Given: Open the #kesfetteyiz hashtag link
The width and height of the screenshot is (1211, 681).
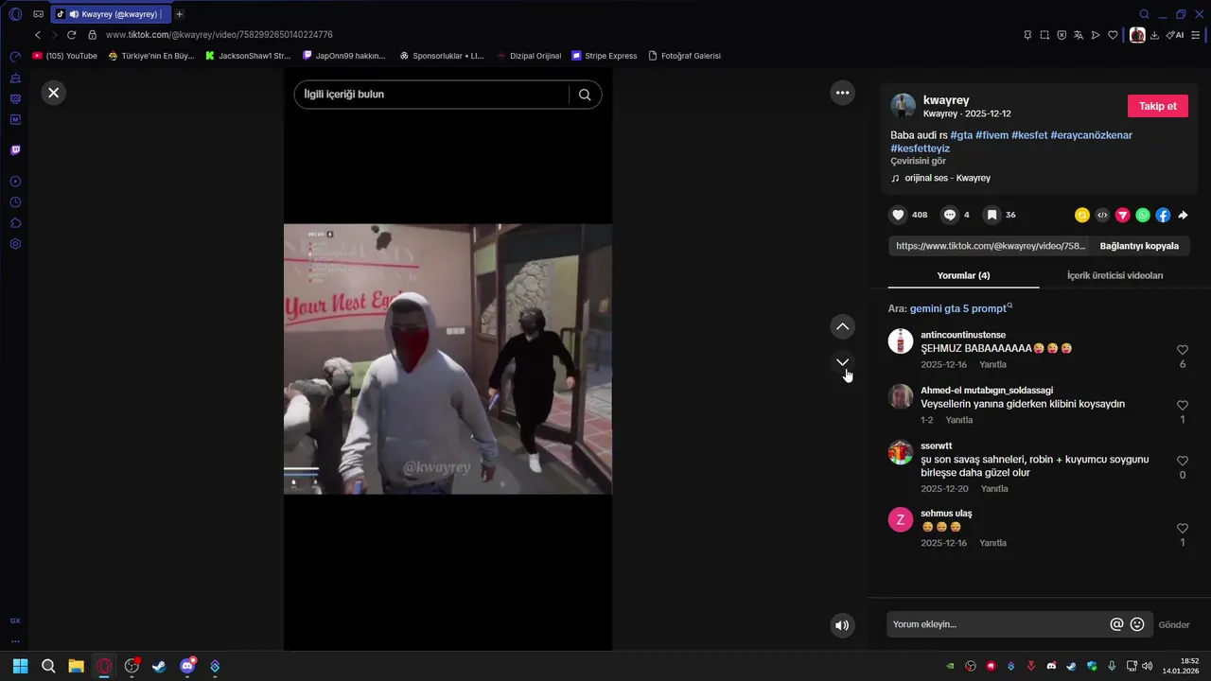Looking at the screenshot, I should 920,148.
